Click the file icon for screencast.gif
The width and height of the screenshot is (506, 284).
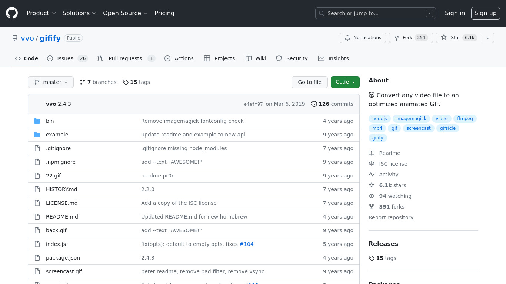[37, 271]
